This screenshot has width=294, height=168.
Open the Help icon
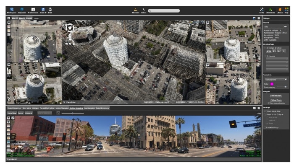click(x=286, y=10)
